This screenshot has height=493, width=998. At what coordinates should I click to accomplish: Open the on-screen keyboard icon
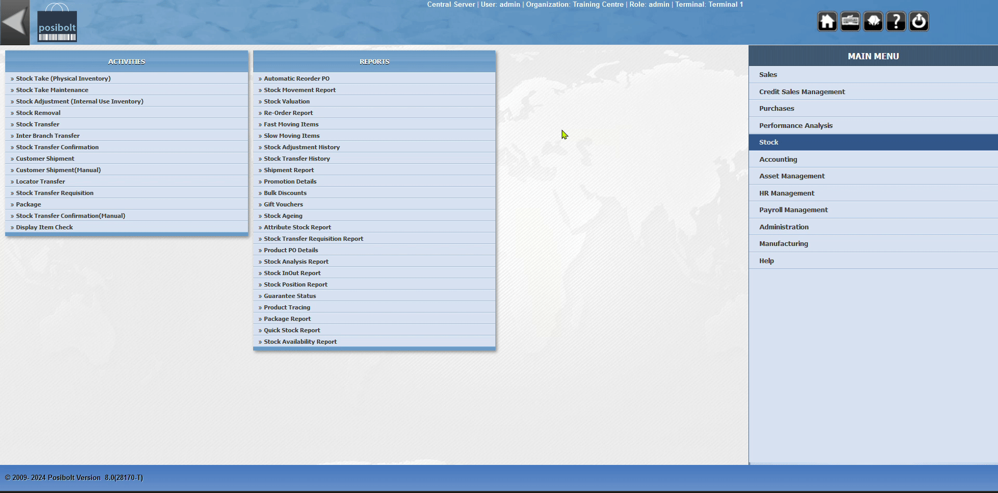pyautogui.click(x=850, y=21)
